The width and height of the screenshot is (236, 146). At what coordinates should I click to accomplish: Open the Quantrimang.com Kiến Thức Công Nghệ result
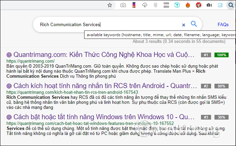tap(104, 55)
